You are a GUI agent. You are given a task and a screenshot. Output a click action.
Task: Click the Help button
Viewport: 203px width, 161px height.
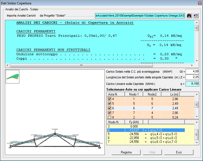pos(152,152)
